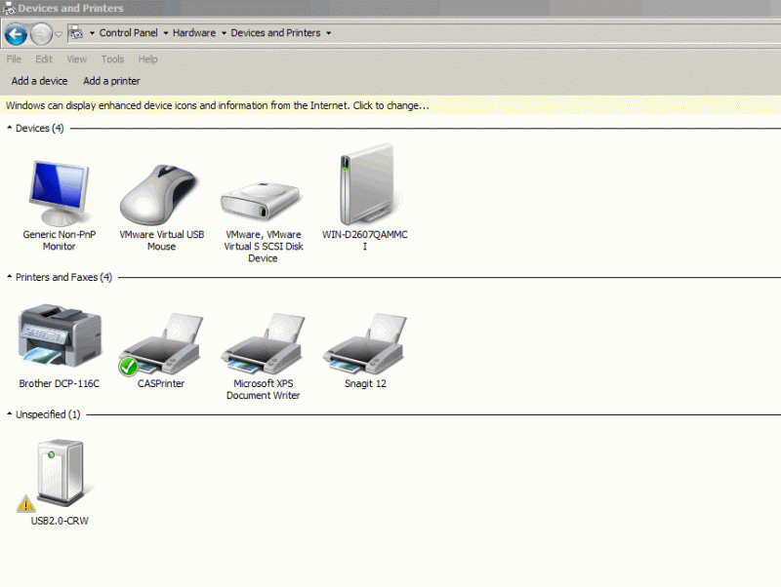Open the Control Panel breadcrumb dropdown
Image resolution: width=781 pixels, height=587 pixels.
pyautogui.click(x=166, y=32)
